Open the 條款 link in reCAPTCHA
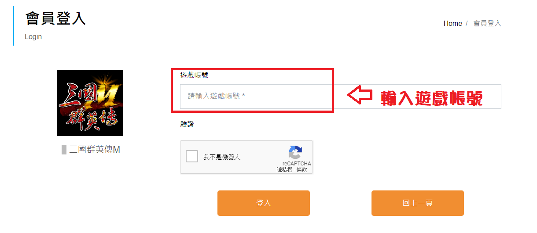Viewport: 537px width, 233px height. coord(302,170)
